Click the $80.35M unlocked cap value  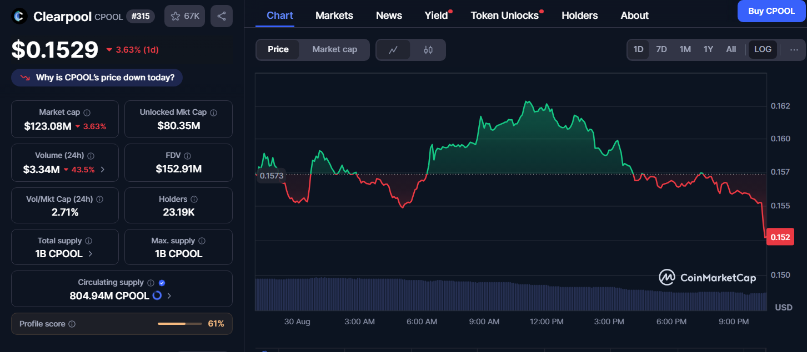[x=179, y=126]
